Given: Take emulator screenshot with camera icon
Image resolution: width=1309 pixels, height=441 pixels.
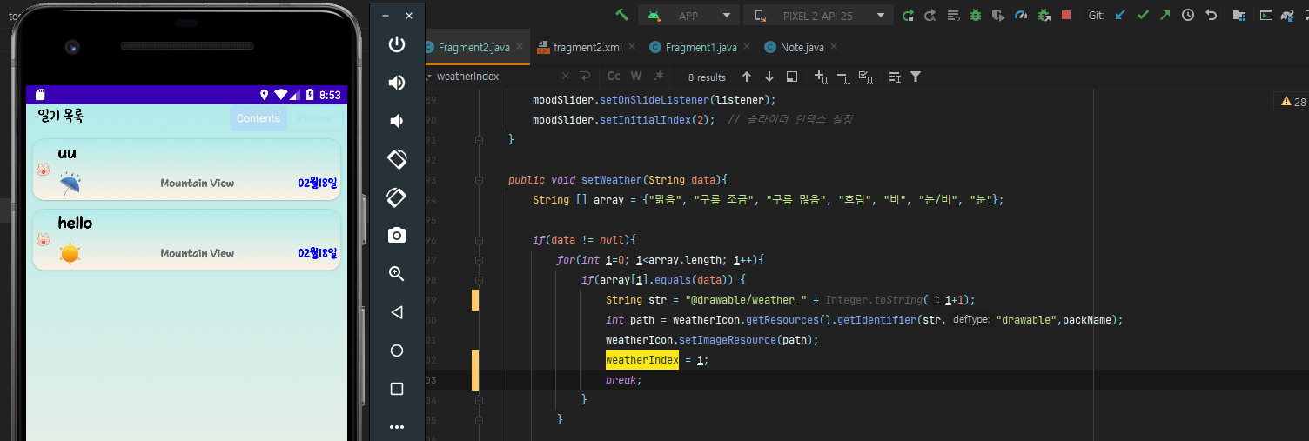Looking at the screenshot, I should [x=397, y=236].
